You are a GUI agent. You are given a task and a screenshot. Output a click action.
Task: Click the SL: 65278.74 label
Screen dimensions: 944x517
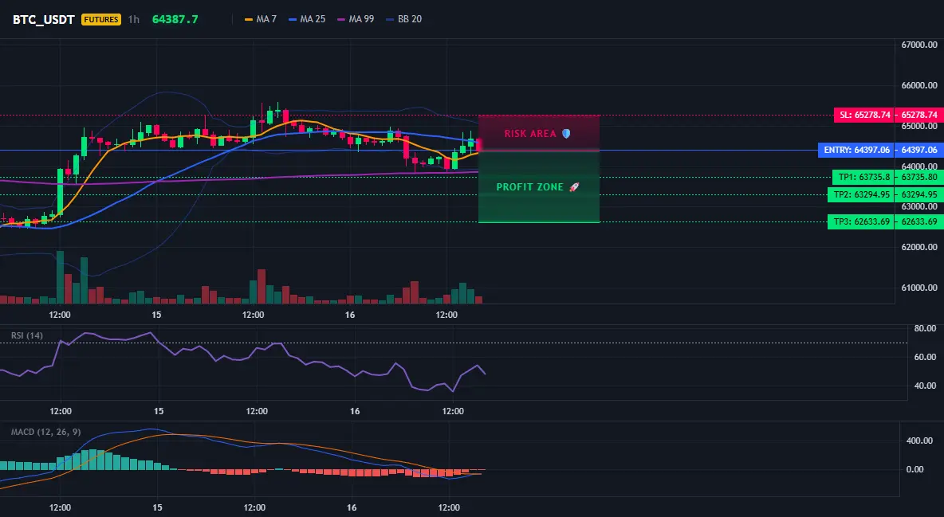coord(864,115)
